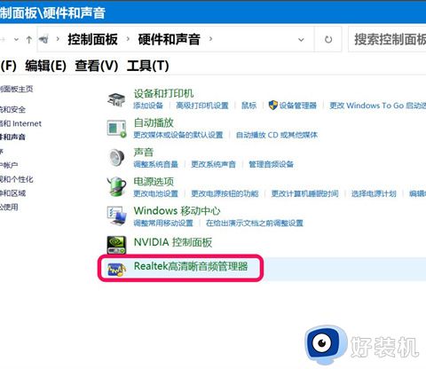Click the 添加设备 link

pos(148,106)
